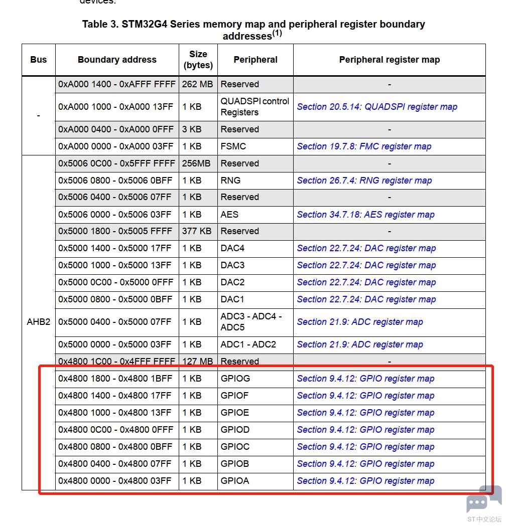Select address 0x4800 0C00 - 0x4800 0FFF

116,430
